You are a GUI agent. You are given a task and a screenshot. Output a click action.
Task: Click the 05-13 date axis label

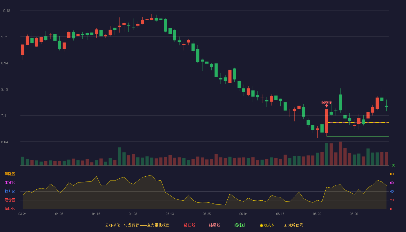(x=170, y=214)
